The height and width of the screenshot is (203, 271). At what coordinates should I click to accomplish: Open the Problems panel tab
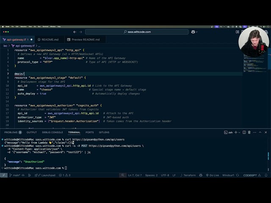coord(13,132)
